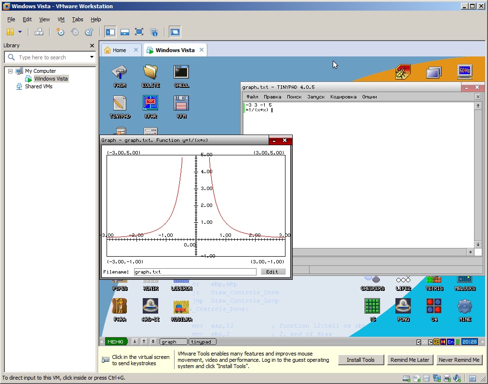Open the power options dropdown arrow

20,32
